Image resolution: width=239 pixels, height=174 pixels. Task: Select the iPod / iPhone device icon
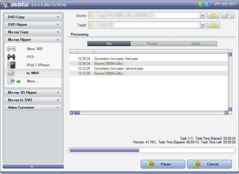(11, 65)
